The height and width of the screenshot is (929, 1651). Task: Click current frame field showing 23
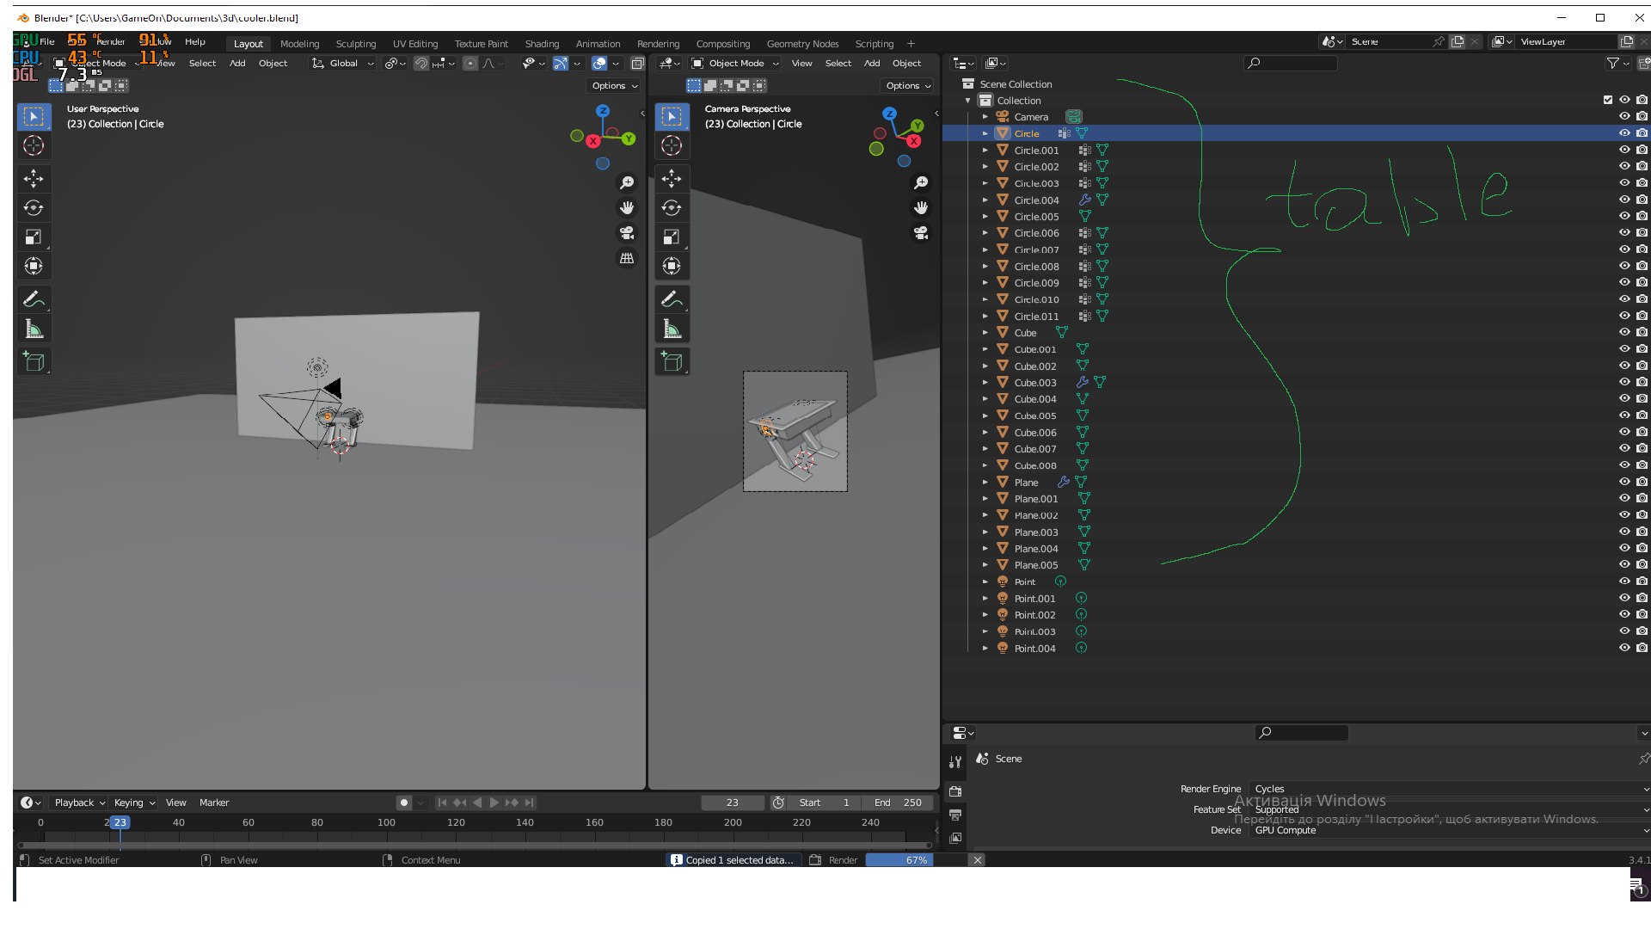click(x=733, y=803)
